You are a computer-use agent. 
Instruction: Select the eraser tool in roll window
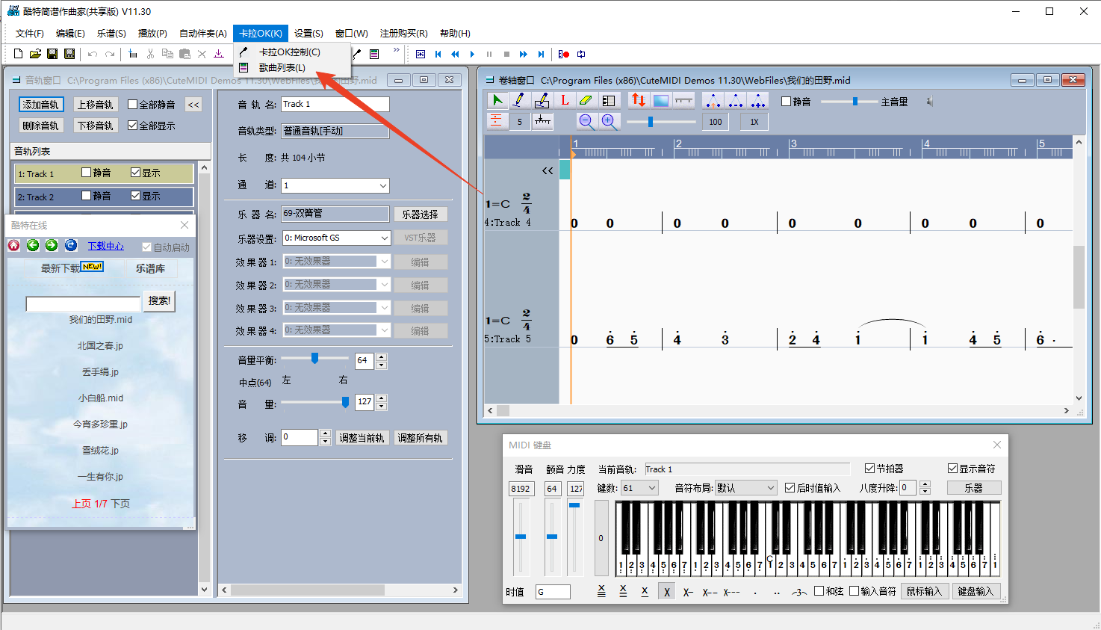(x=586, y=100)
